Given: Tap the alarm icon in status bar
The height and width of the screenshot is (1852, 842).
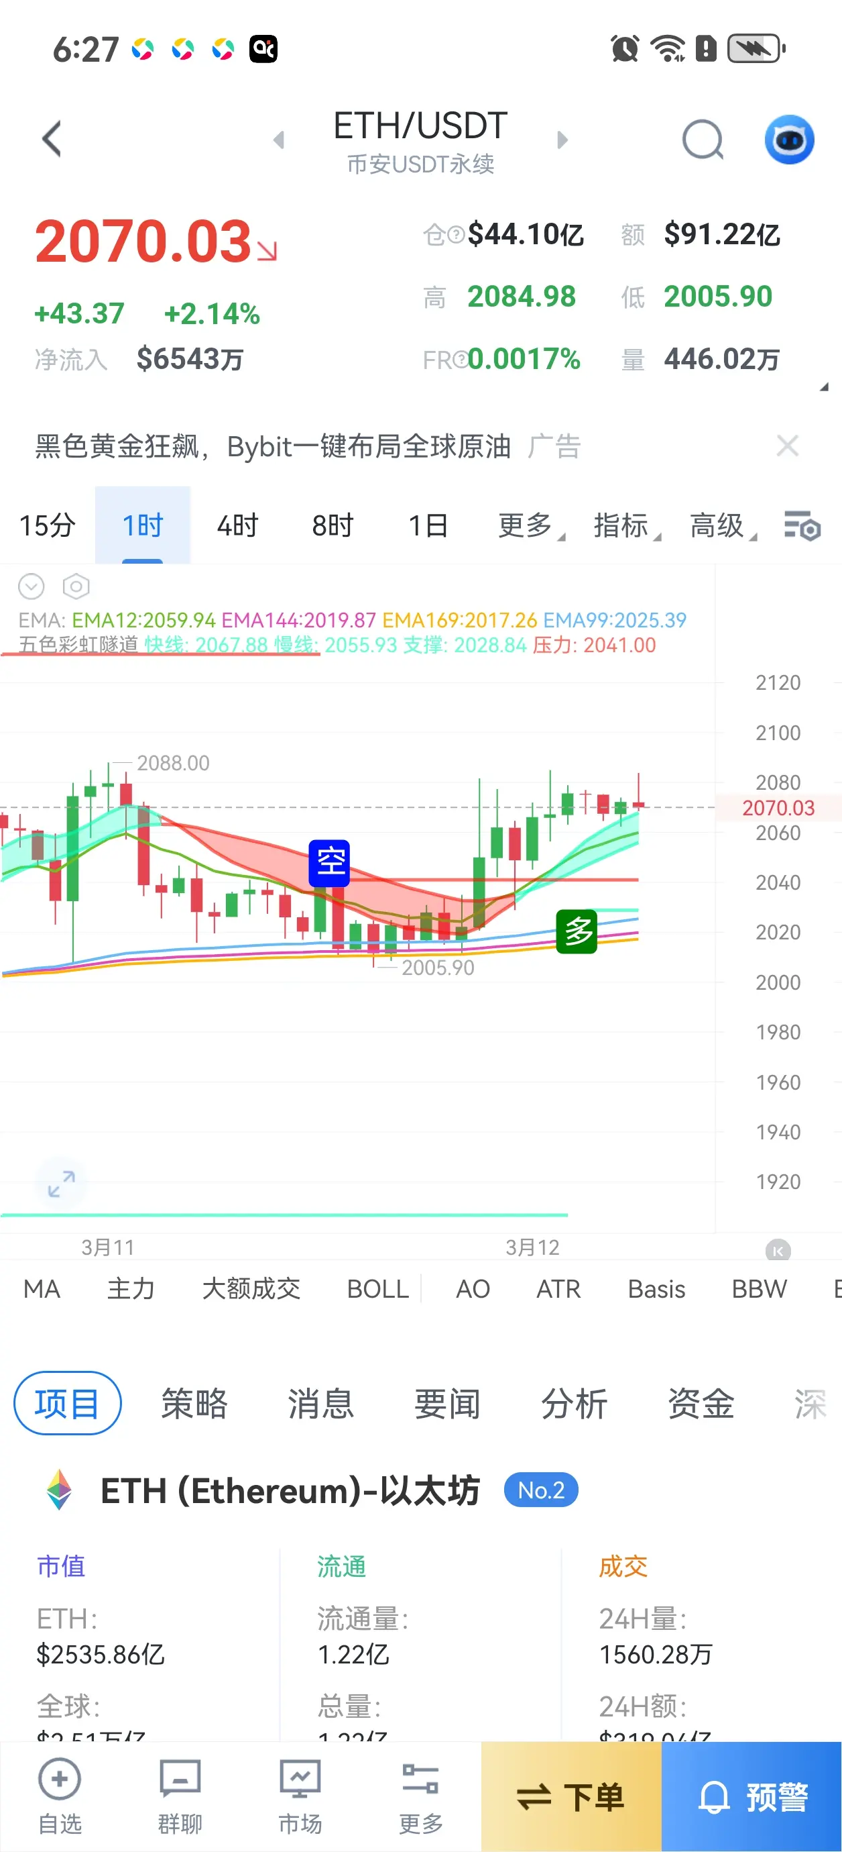Looking at the screenshot, I should 624,49.
